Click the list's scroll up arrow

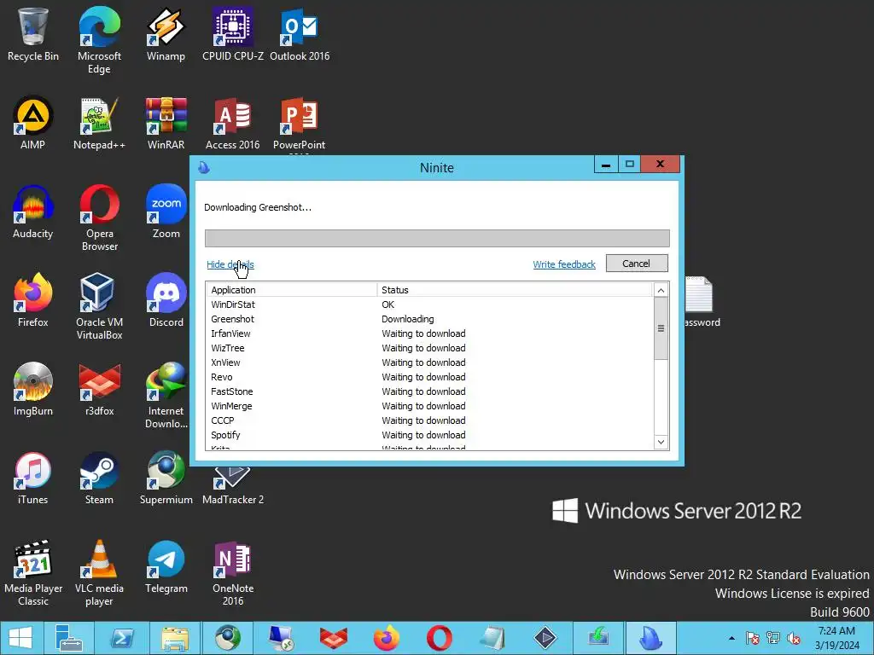point(661,290)
